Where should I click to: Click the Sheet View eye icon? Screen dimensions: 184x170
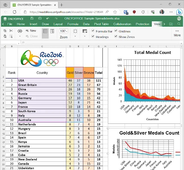(x=20, y=31)
